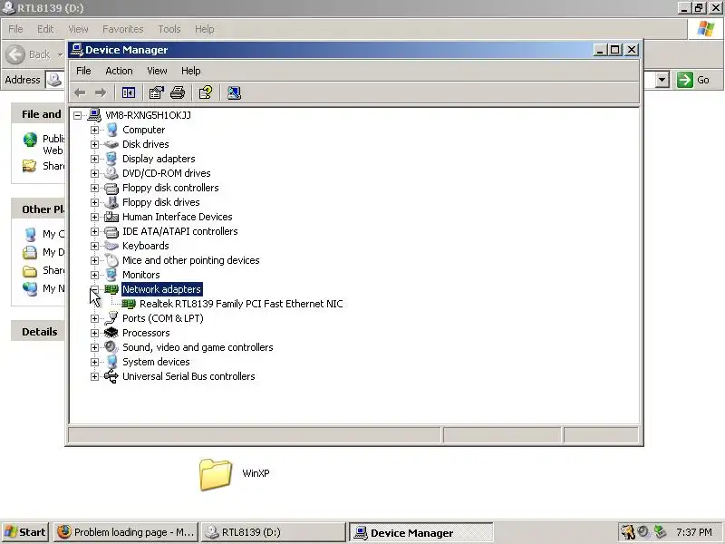Click the network connection tray icon
Image resolution: width=725 pixels, height=544 pixels.
(x=660, y=532)
